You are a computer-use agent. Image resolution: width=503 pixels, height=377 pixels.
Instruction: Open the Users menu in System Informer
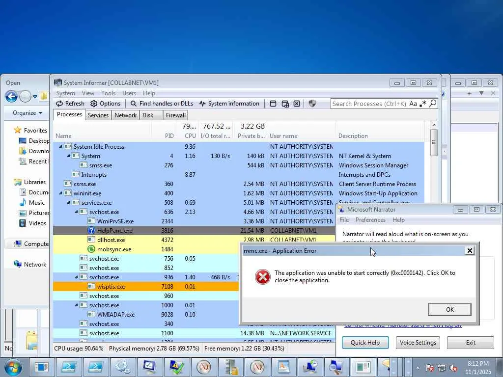coord(129,93)
